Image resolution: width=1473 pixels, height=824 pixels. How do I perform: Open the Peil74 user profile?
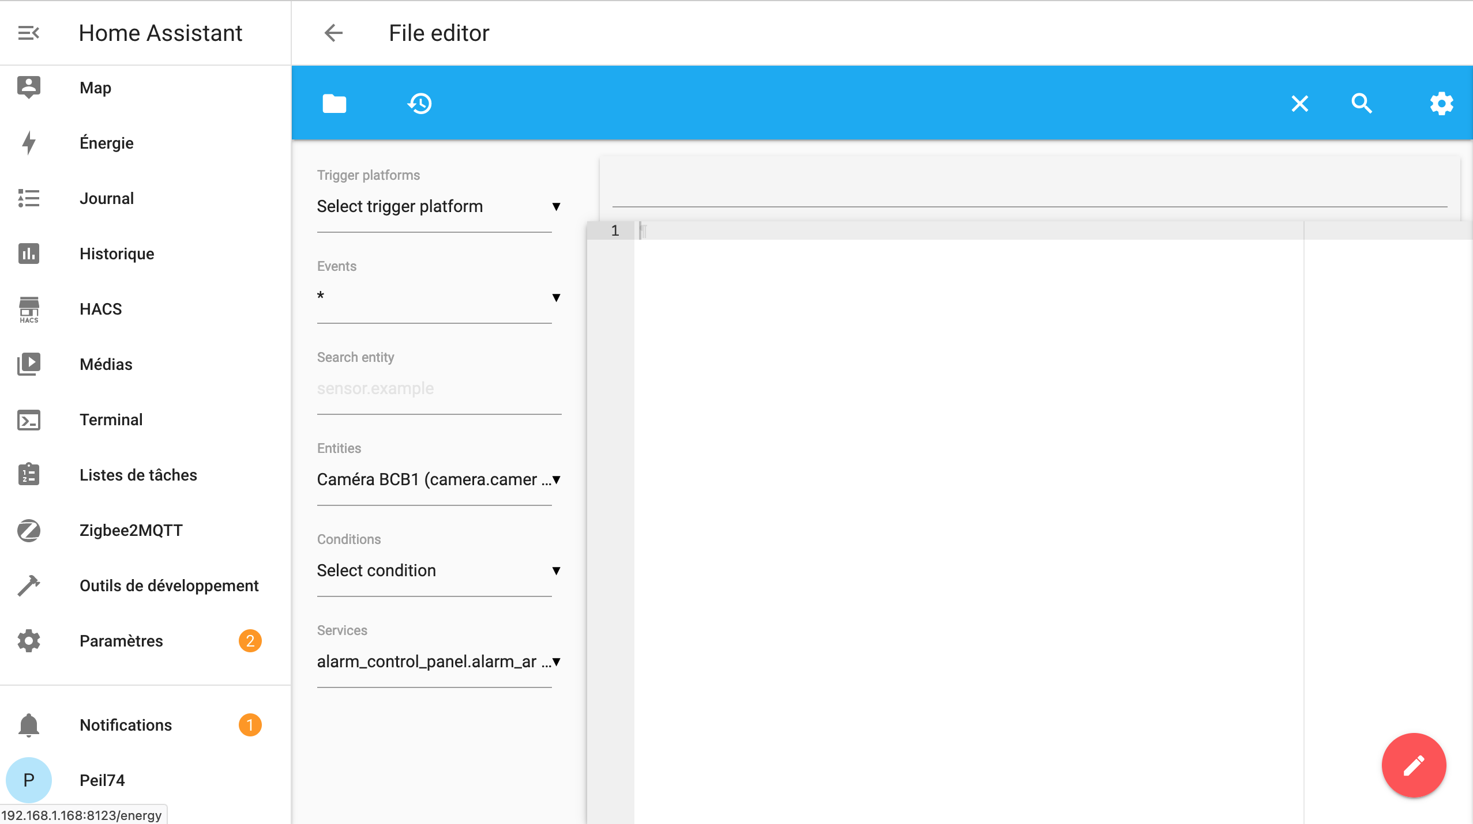click(102, 780)
